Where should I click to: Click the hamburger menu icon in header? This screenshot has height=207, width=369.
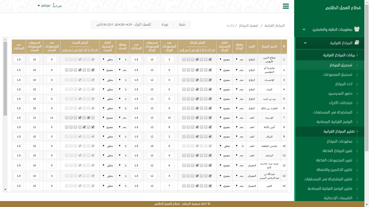pyautogui.click(x=286, y=6)
